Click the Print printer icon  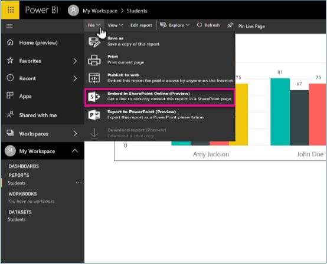point(94,60)
